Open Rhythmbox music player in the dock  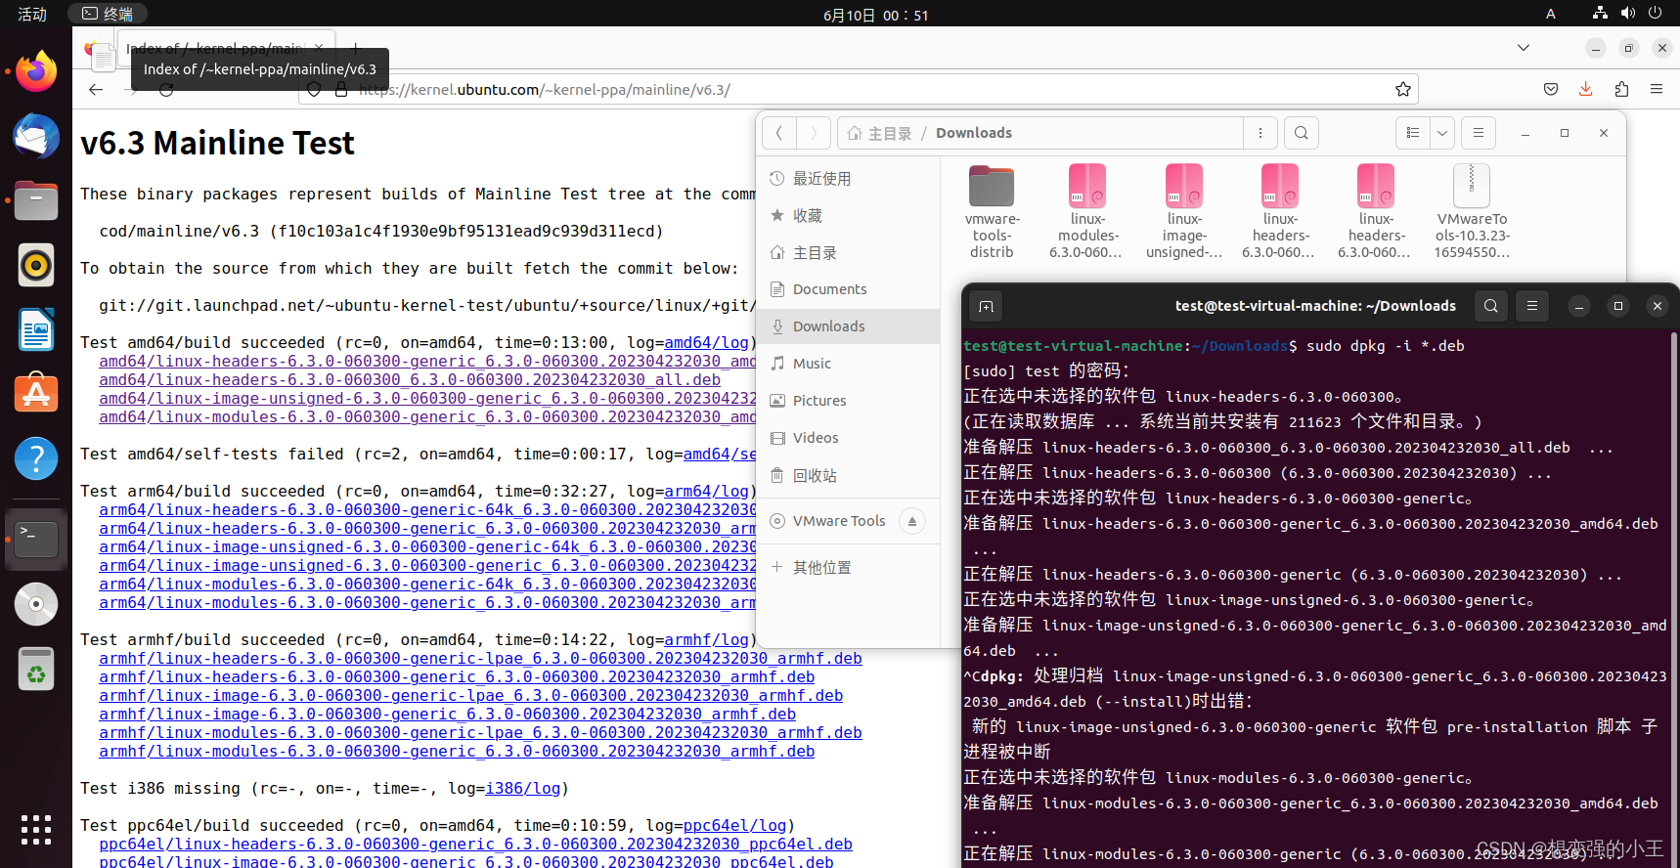tap(36, 265)
